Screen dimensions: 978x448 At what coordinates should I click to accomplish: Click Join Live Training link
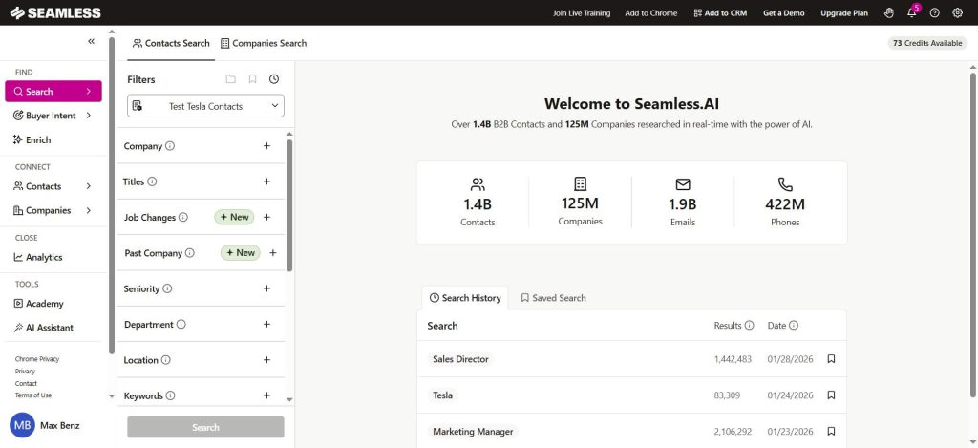582,12
